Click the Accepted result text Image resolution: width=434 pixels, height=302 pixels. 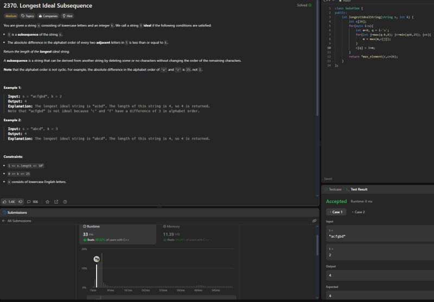click(336, 201)
